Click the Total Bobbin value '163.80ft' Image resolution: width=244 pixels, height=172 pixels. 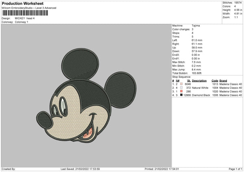pos(196,73)
